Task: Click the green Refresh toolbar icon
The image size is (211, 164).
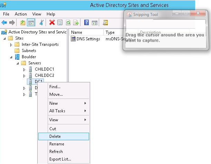Action: click(68, 22)
